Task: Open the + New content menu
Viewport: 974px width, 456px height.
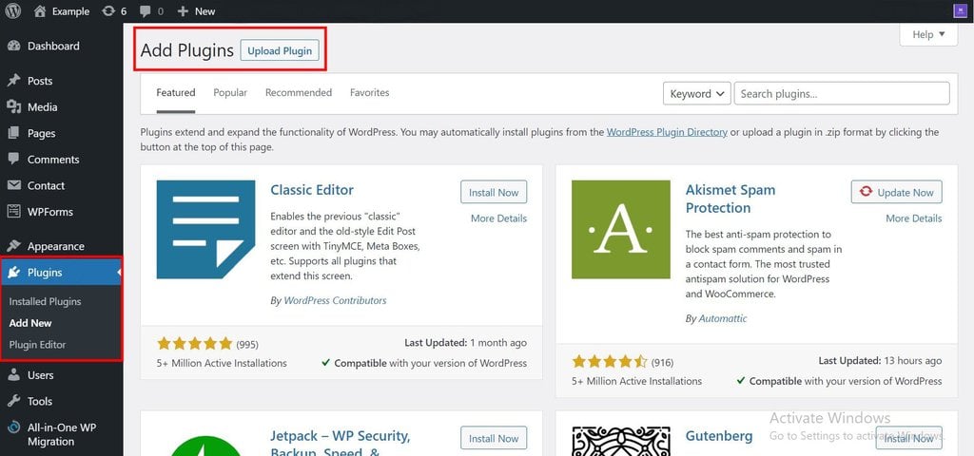Action: pos(196,11)
